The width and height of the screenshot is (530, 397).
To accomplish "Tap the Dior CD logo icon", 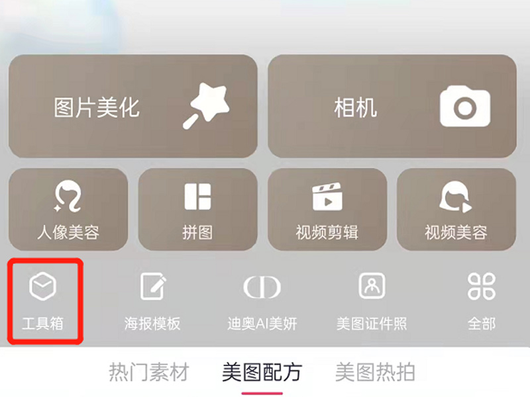I will pyautogui.click(x=262, y=287).
